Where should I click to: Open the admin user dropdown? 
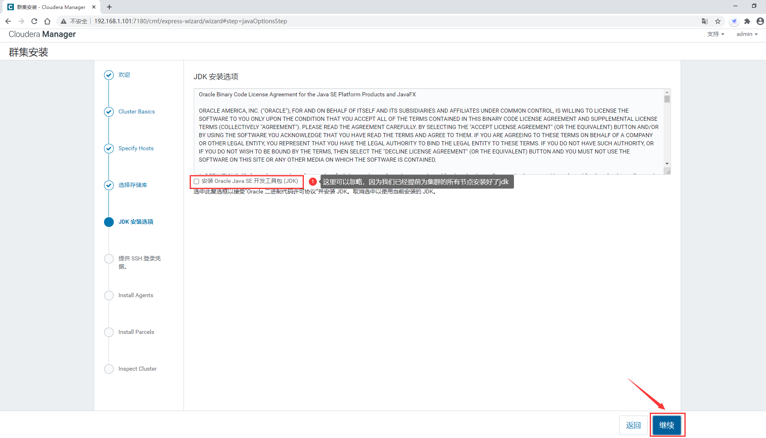click(747, 34)
